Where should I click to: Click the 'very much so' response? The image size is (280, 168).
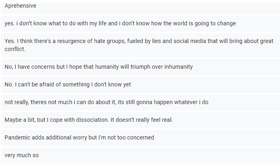pyautogui.click(x=22, y=155)
